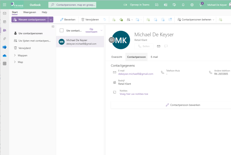Switch to the E-mail tab

[x=154, y=57]
